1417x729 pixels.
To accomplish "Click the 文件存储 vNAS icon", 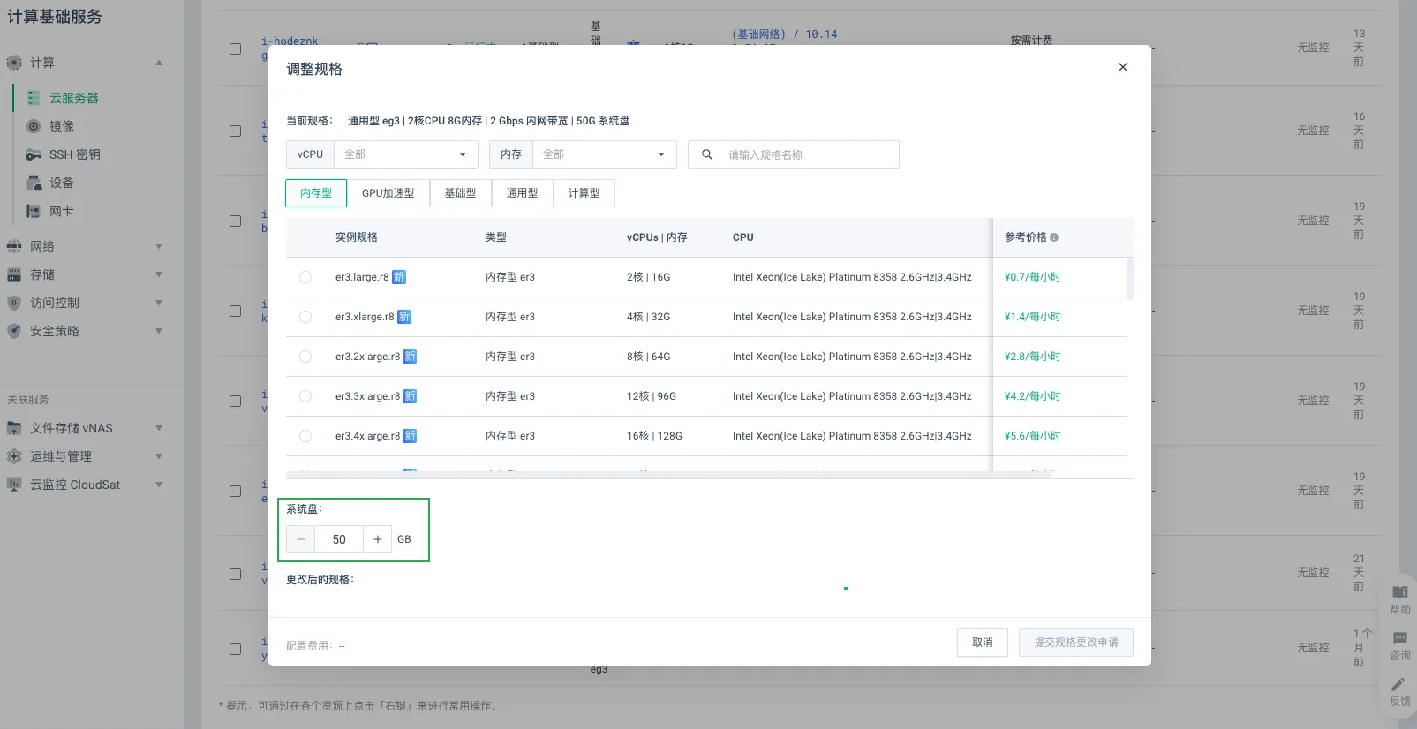I will (x=14, y=428).
